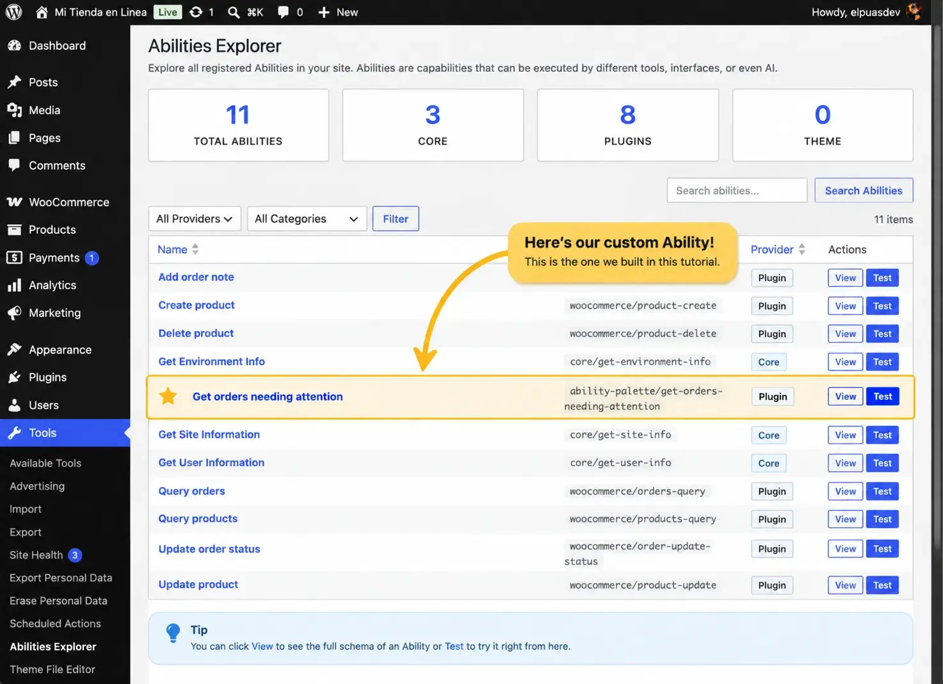
Task: View the Get orders needing attention ability
Action: [x=845, y=396]
